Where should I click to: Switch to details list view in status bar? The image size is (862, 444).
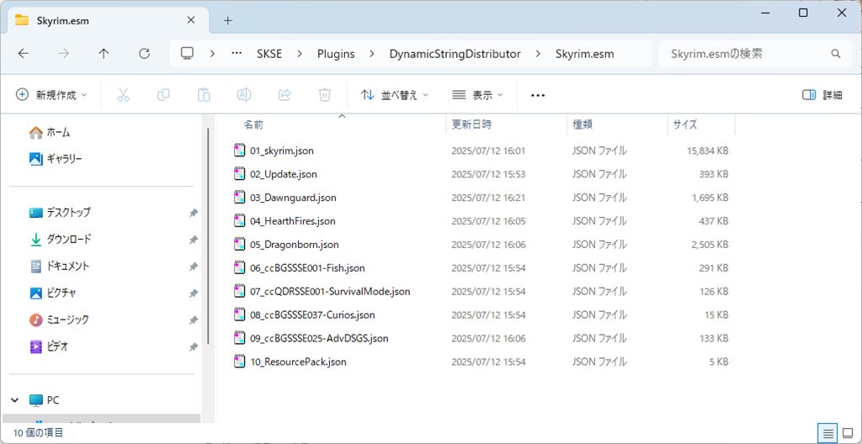(x=827, y=432)
